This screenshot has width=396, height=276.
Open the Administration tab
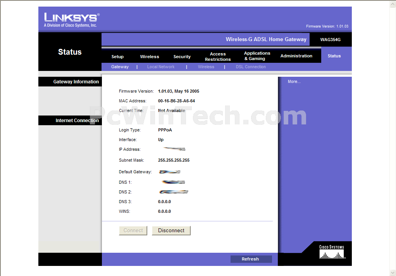click(296, 56)
